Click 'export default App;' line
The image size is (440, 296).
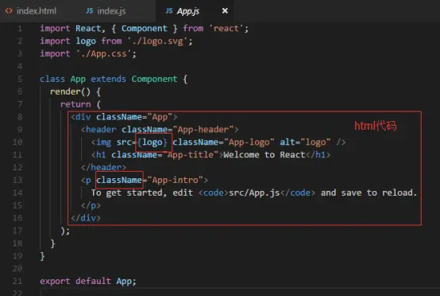click(x=88, y=281)
